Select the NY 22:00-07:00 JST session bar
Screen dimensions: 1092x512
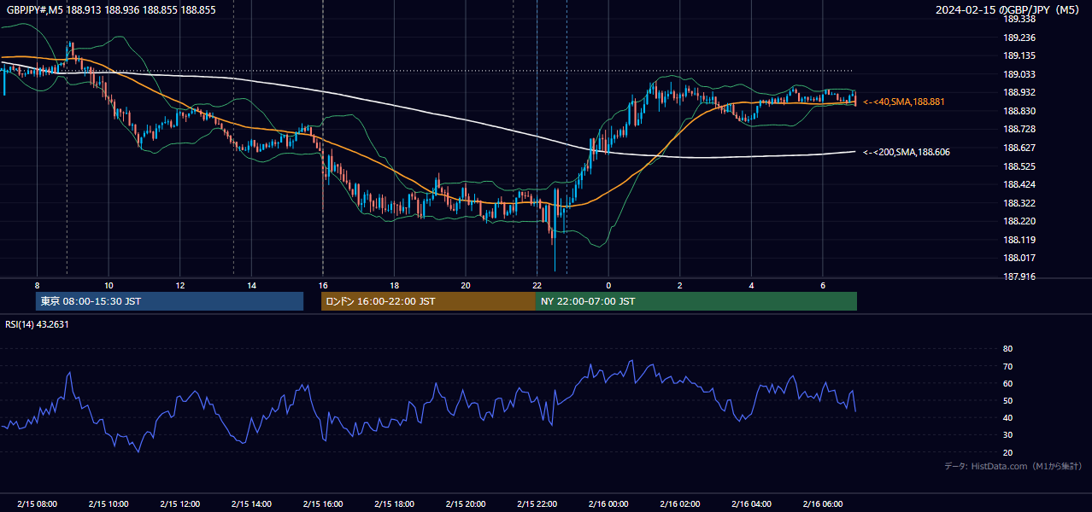tap(696, 301)
